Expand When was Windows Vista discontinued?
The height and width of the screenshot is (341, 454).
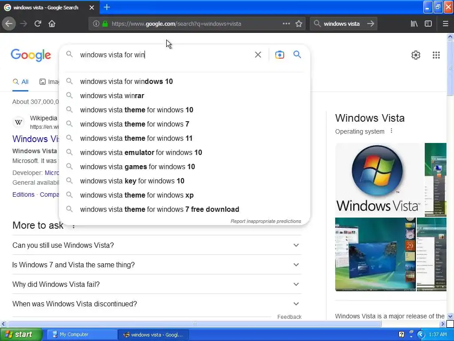[x=157, y=304]
